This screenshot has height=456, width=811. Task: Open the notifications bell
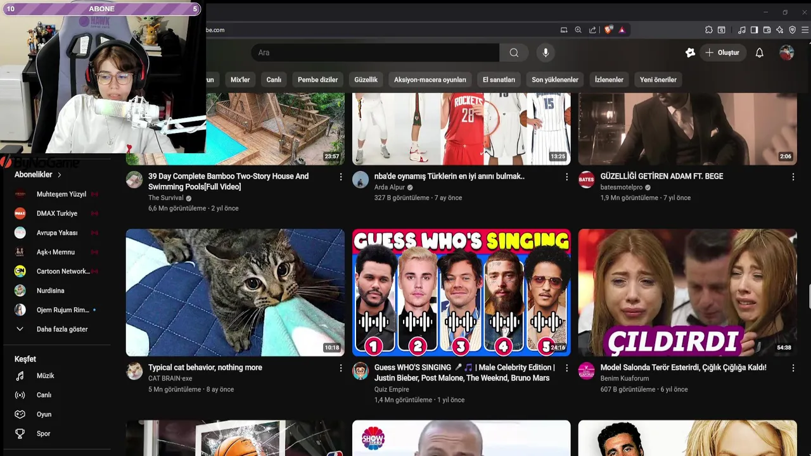pyautogui.click(x=759, y=53)
